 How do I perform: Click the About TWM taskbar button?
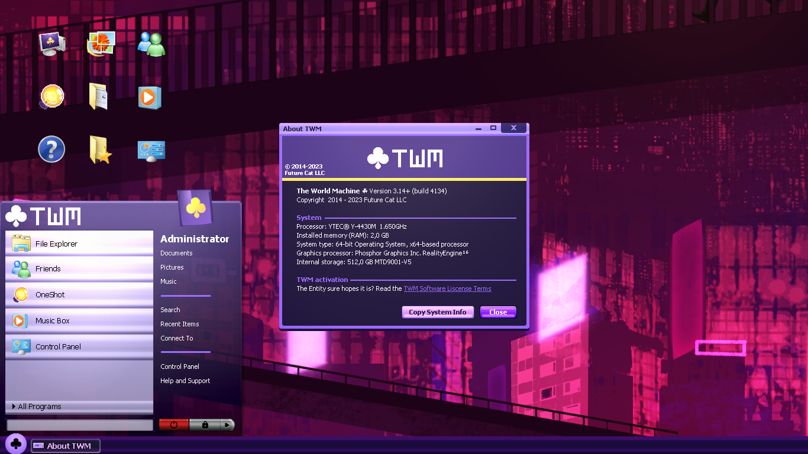[66, 446]
